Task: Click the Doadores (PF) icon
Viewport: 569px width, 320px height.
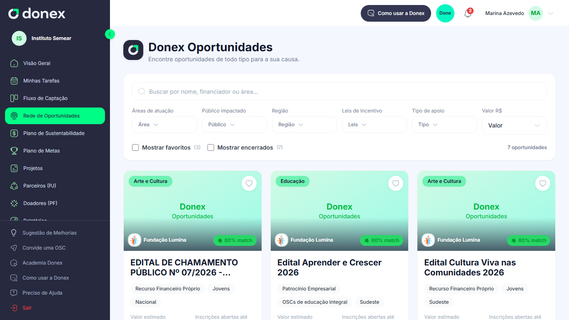Action: [x=14, y=203]
